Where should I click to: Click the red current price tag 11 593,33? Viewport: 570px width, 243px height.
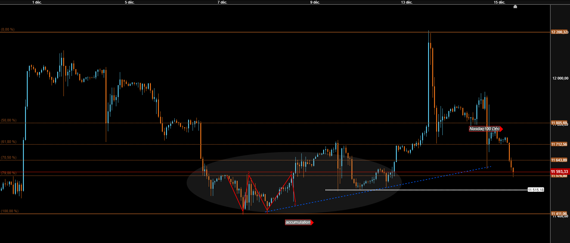point(560,172)
